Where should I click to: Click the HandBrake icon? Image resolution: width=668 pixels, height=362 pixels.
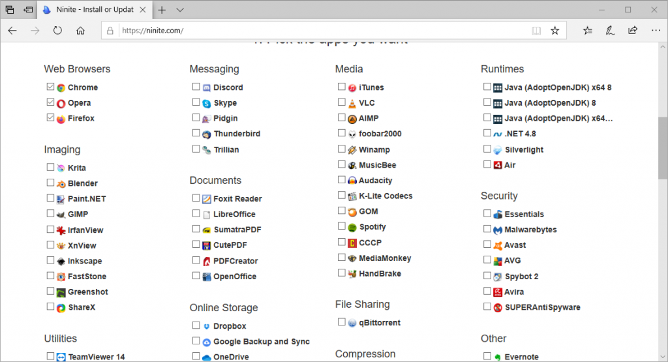pyautogui.click(x=352, y=274)
